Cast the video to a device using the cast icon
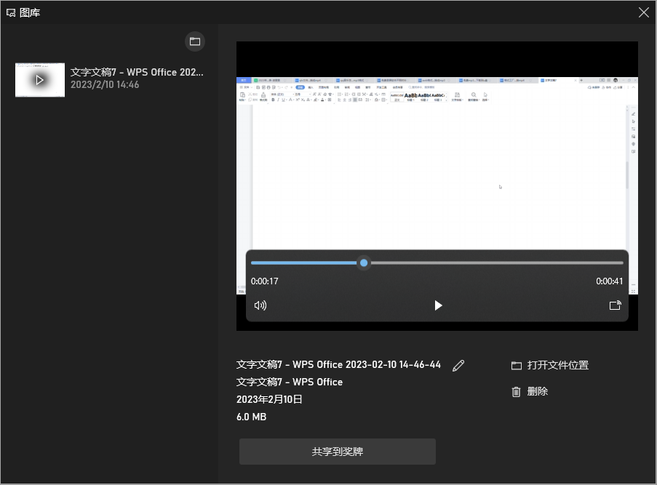This screenshot has width=657, height=485. click(x=615, y=305)
